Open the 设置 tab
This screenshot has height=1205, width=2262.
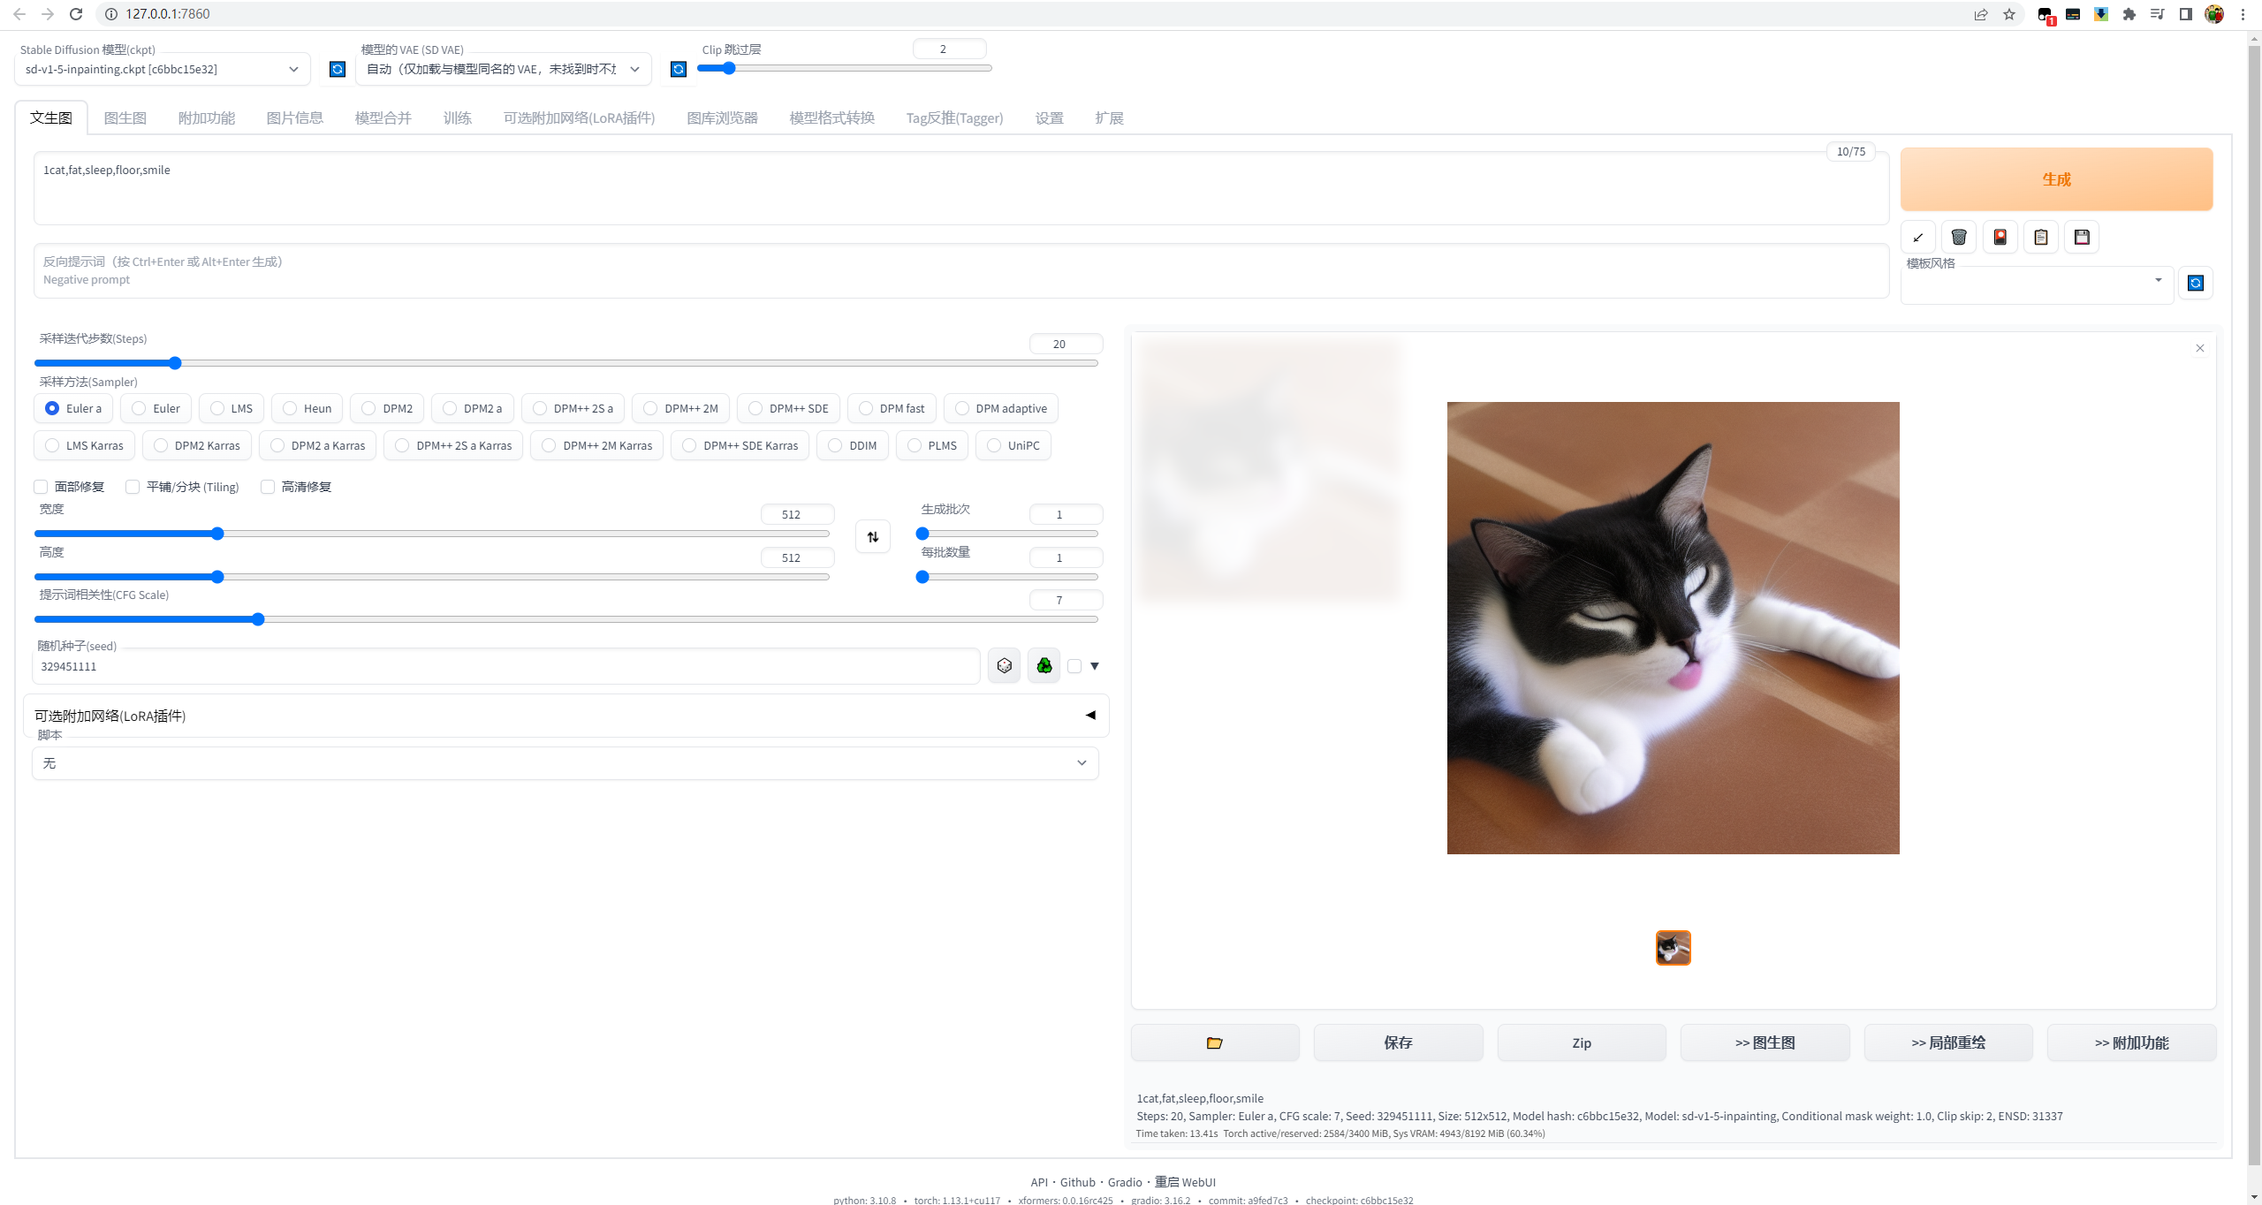click(x=1049, y=117)
